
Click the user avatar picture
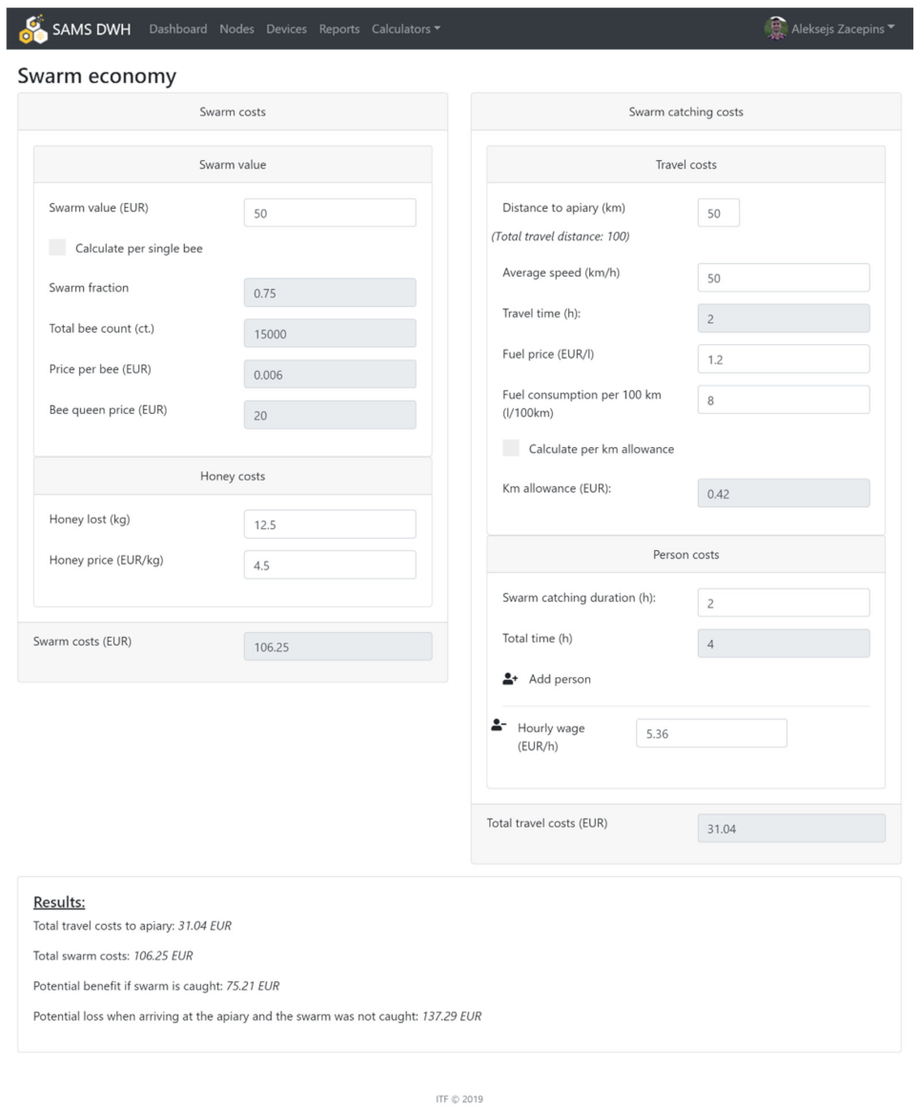pos(775,29)
